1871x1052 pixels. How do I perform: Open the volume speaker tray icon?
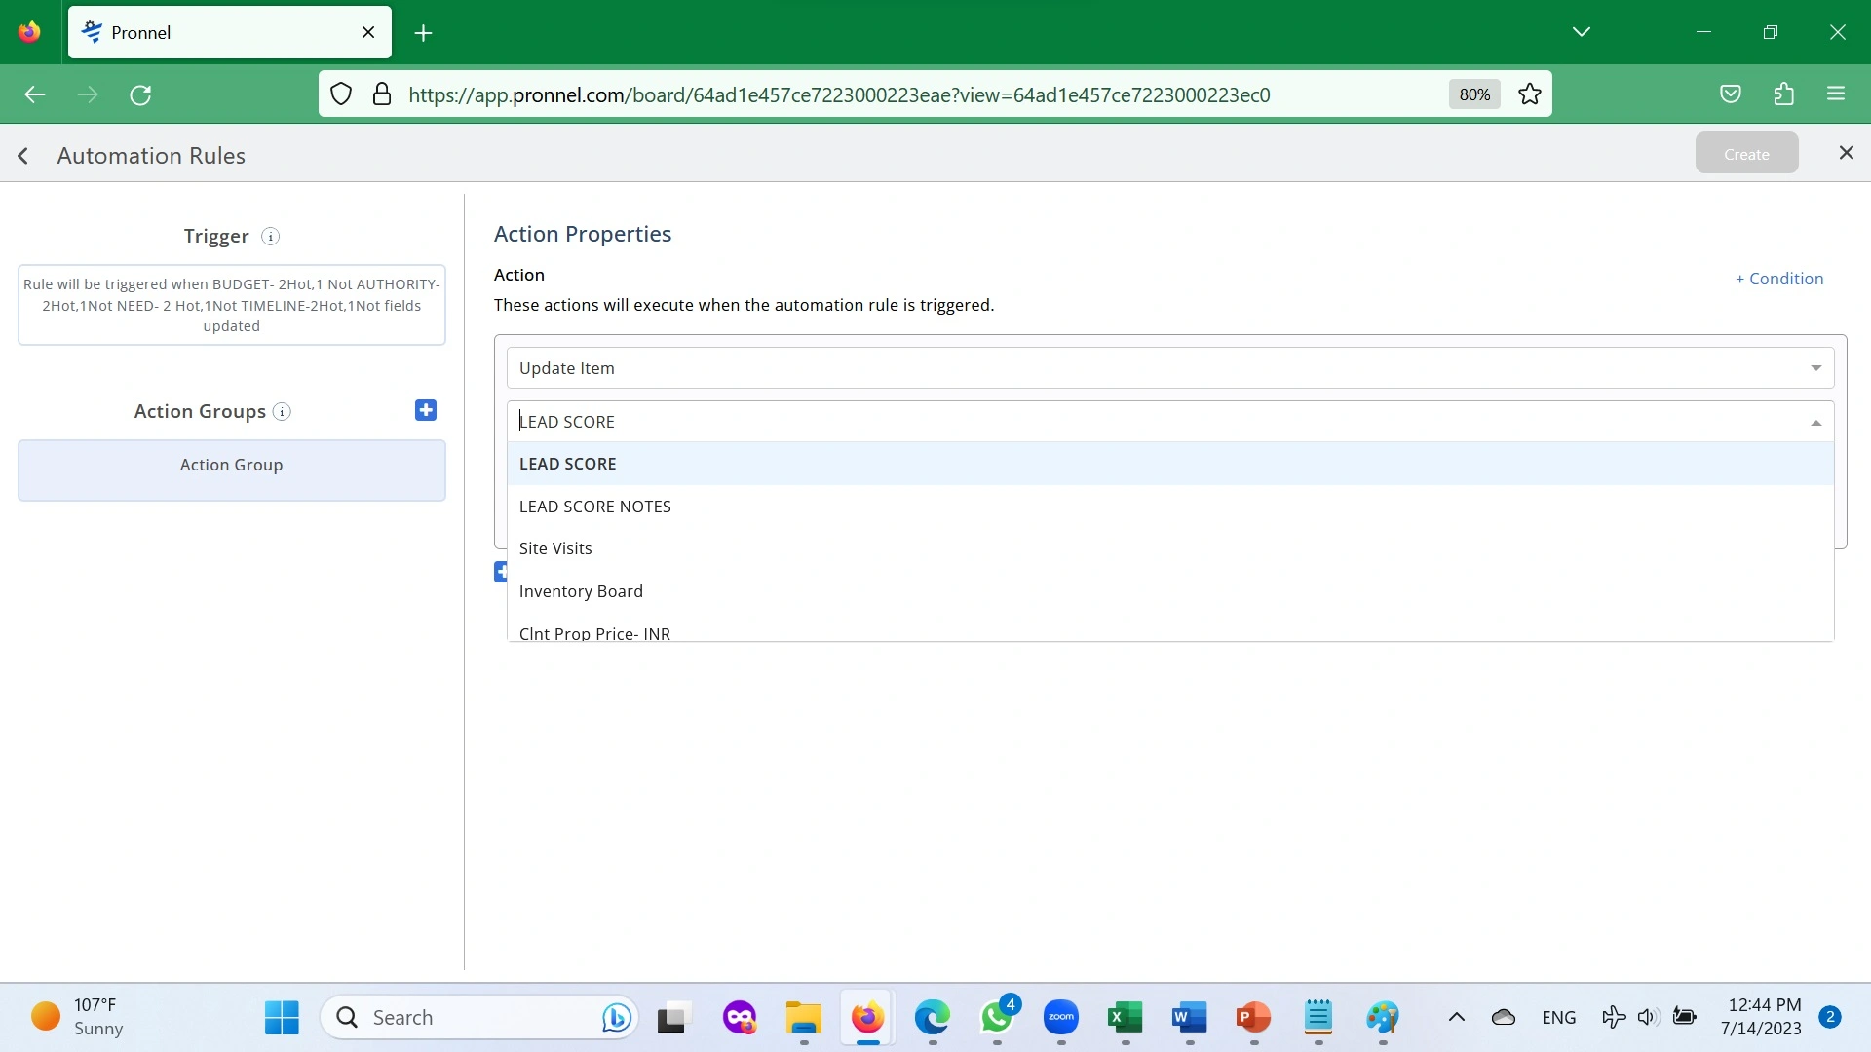(1648, 1018)
